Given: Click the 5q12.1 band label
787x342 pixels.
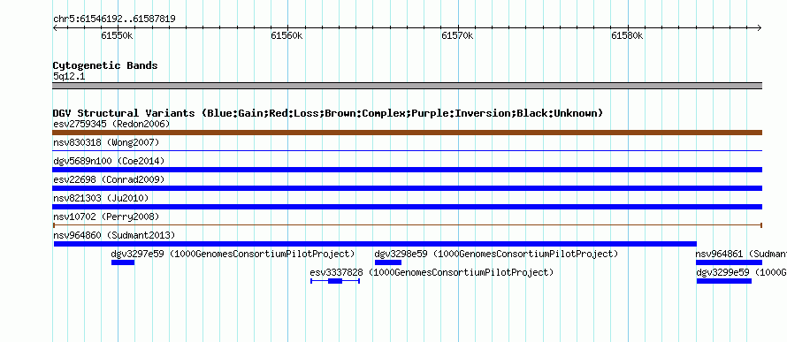Looking at the screenshot, I should click(x=69, y=76).
